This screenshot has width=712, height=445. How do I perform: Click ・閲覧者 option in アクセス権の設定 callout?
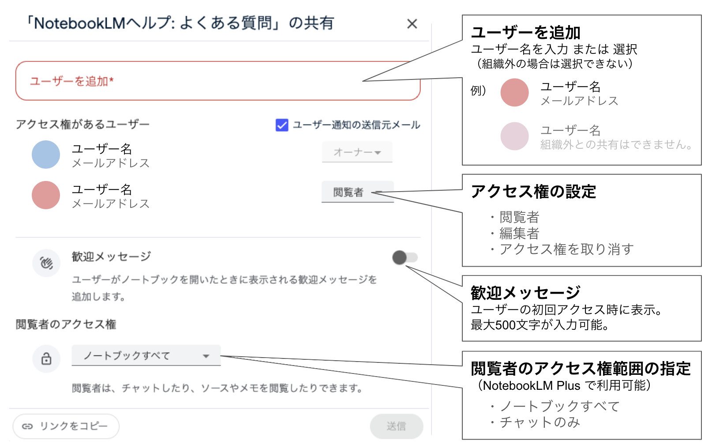tap(514, 217)
